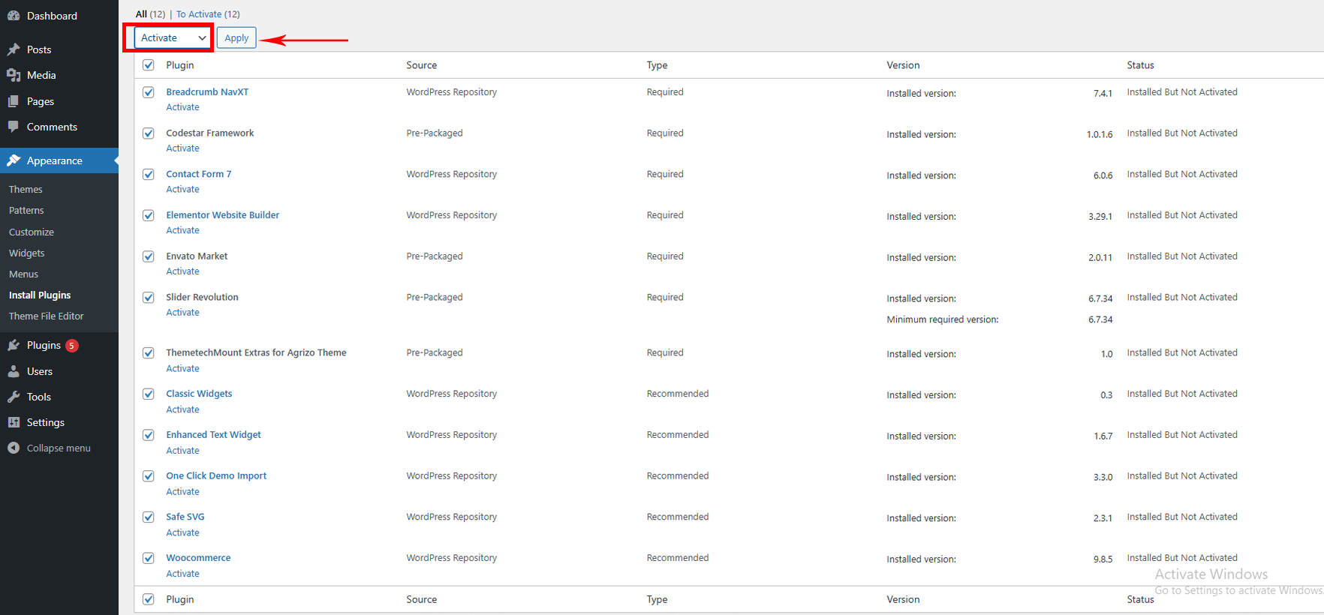Open Menus submenu item
The height and width of the screenshot is (615, 1324).
(x=23, y=274)
